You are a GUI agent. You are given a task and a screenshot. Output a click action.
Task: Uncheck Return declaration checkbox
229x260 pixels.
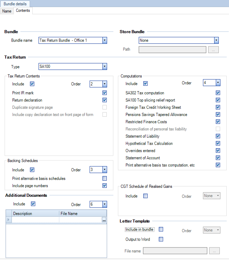click(104, 100)
